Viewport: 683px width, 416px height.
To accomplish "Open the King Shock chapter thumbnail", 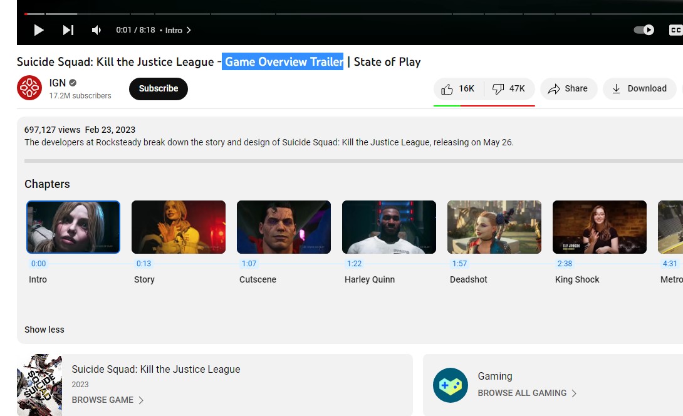I will coord(600,227).
